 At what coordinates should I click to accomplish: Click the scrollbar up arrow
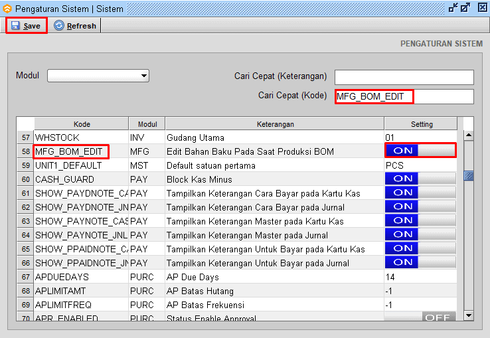(x=469, y=135)
